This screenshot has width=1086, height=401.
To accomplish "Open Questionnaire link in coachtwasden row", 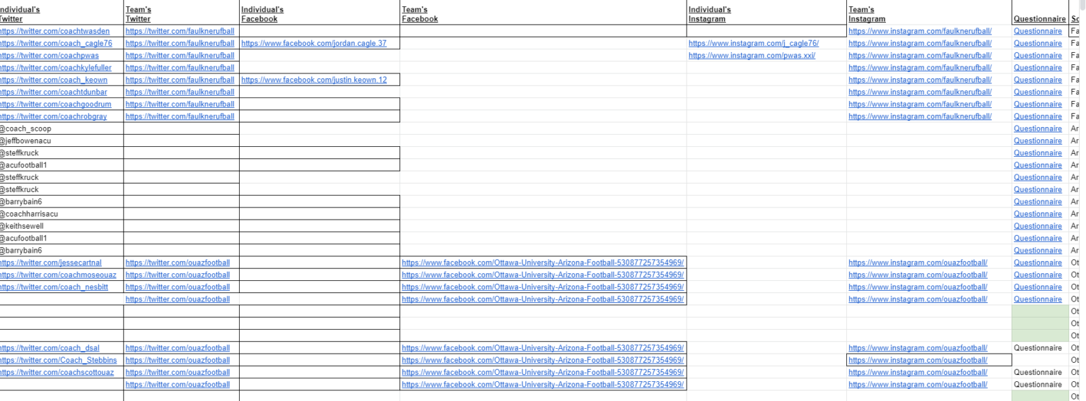I will pos(1038,32).
